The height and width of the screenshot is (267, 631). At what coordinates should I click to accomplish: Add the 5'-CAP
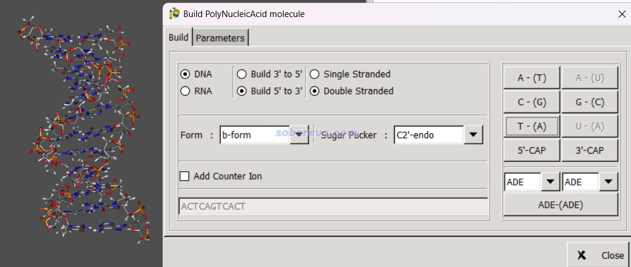point(532,150)
